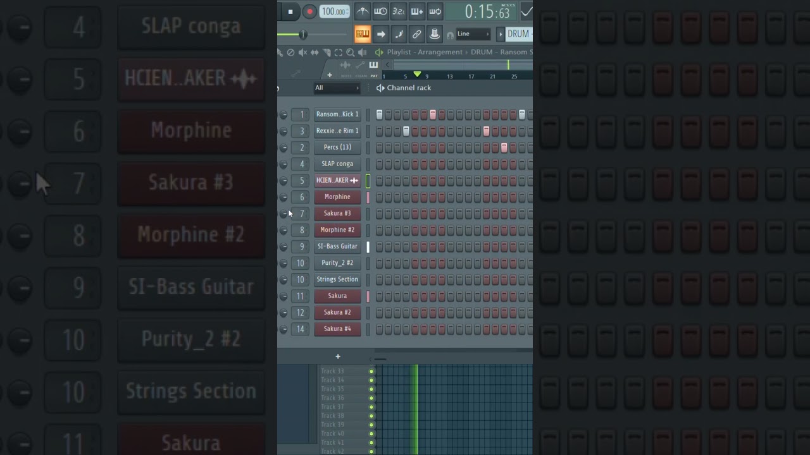Select the mute tool in the playlist toolbar

coord(302,52)
